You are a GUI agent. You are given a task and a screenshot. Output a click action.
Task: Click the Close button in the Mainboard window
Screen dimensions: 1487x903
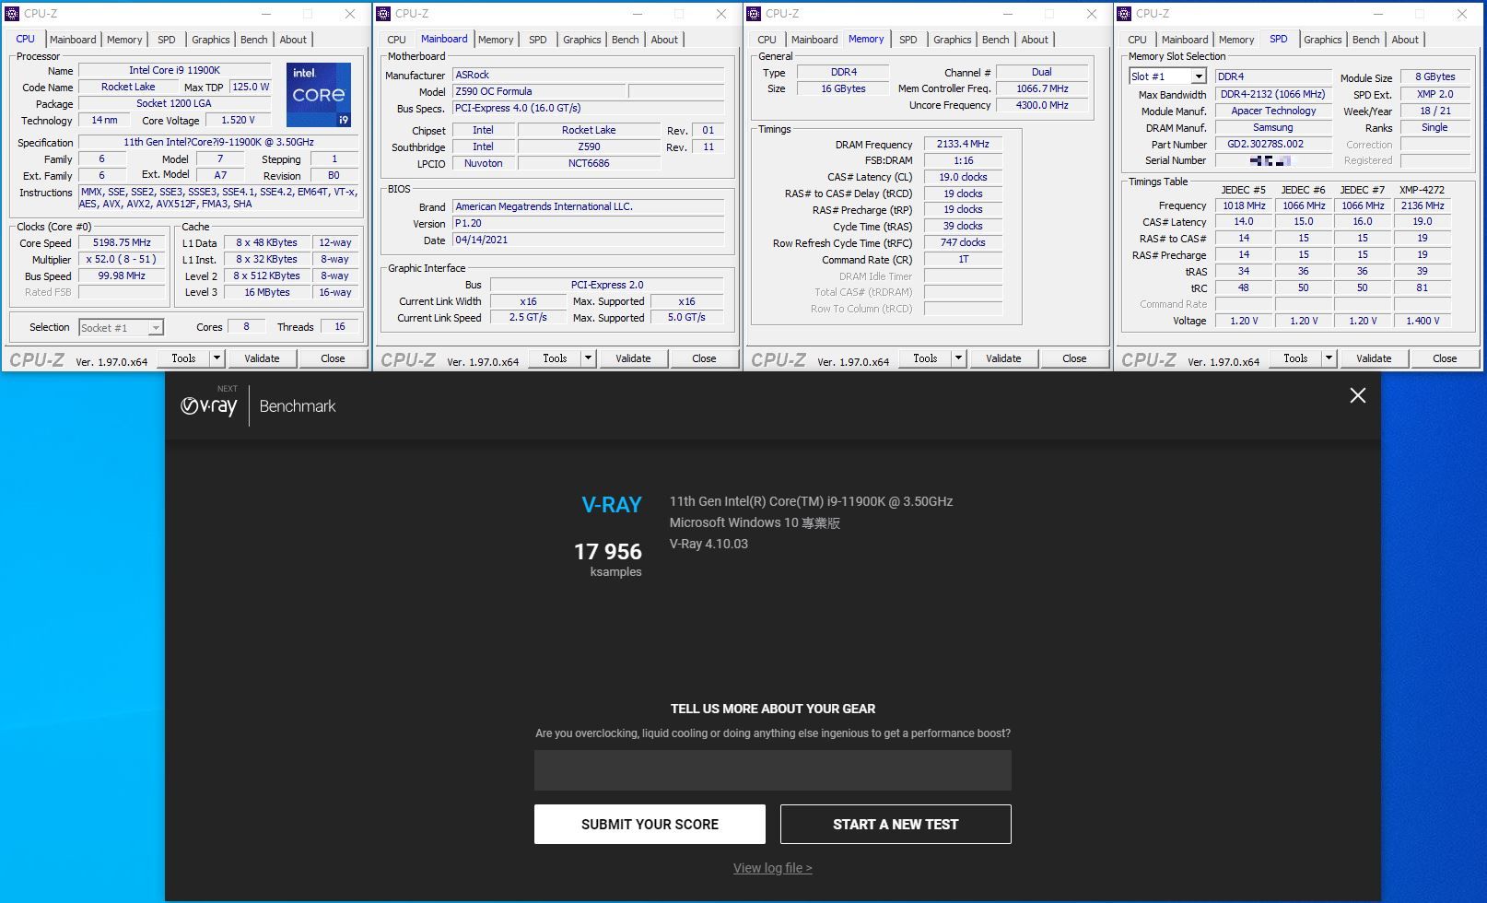pos(704,358)
